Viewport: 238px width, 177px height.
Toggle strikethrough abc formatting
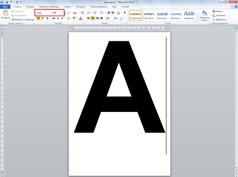tap(54, 18)
